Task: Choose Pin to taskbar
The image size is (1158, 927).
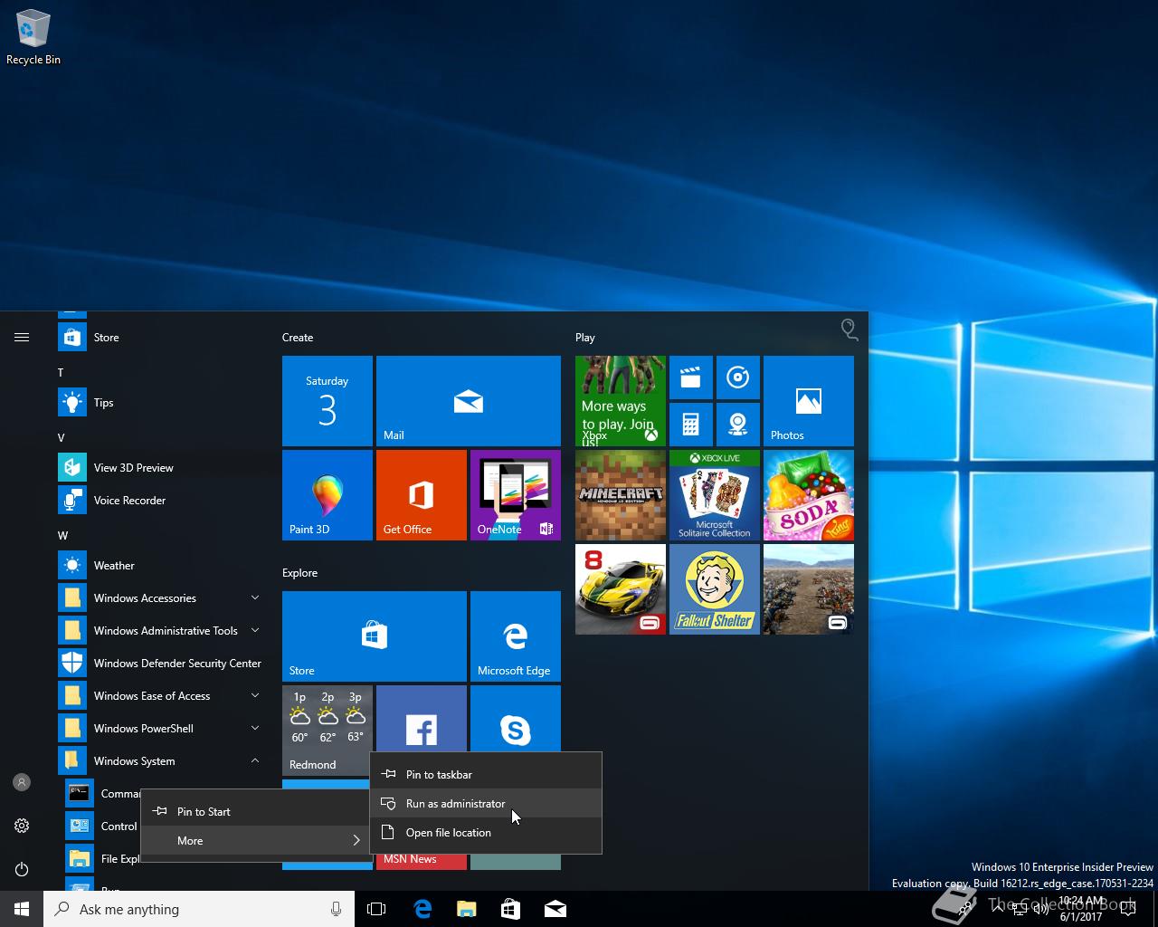Action: (x=486, y=775)
